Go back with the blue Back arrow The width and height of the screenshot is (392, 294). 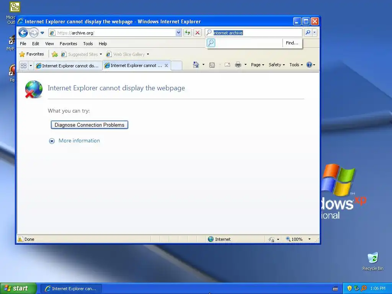[x=23, y=33]
